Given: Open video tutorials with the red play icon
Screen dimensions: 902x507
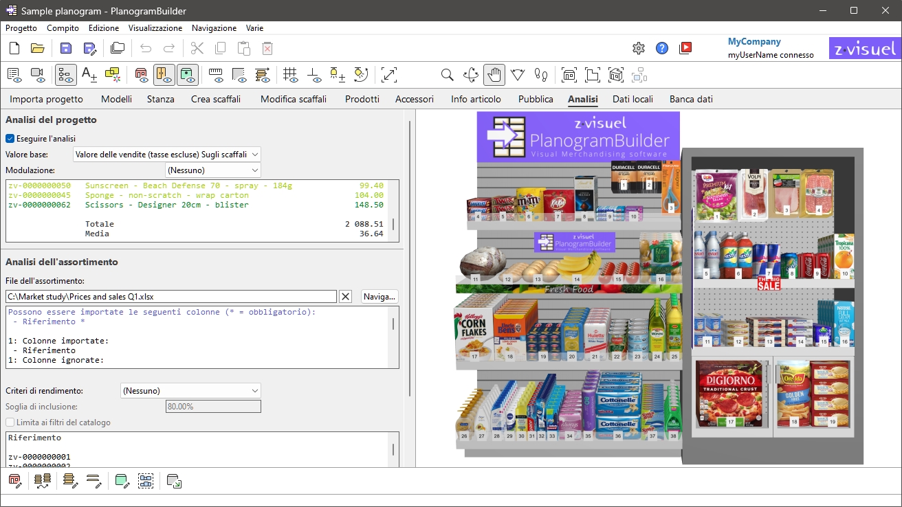Looking at the screenshot, I should coord(685,48).
